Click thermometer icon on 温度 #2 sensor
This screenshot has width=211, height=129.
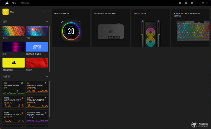click(46, 98)
